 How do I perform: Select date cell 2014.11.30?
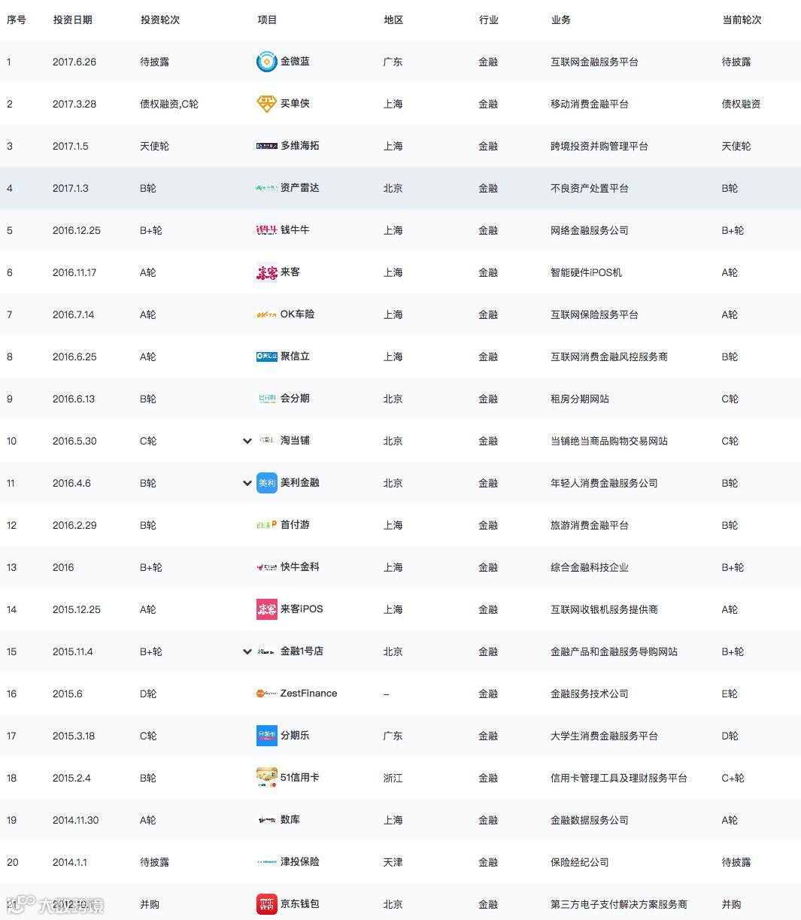[76, 820]
